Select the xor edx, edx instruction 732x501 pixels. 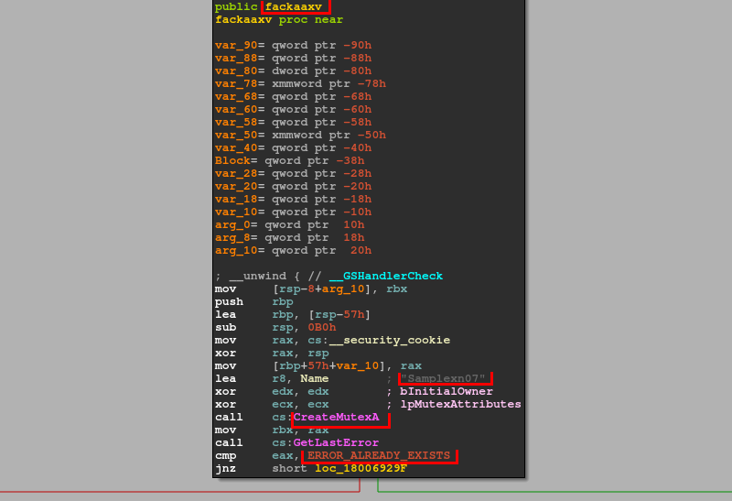coord(272,391)
